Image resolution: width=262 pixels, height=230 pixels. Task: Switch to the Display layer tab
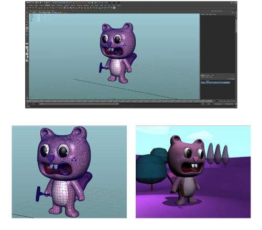203,75
